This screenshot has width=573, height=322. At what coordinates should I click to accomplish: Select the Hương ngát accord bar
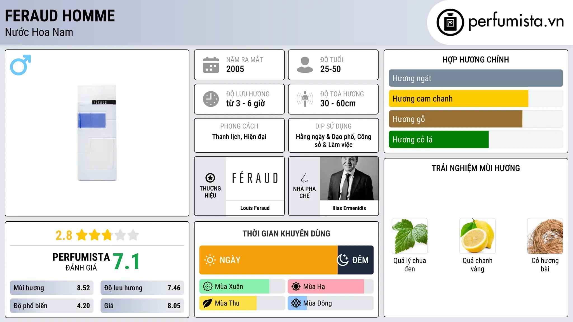(x=476, y=78)
